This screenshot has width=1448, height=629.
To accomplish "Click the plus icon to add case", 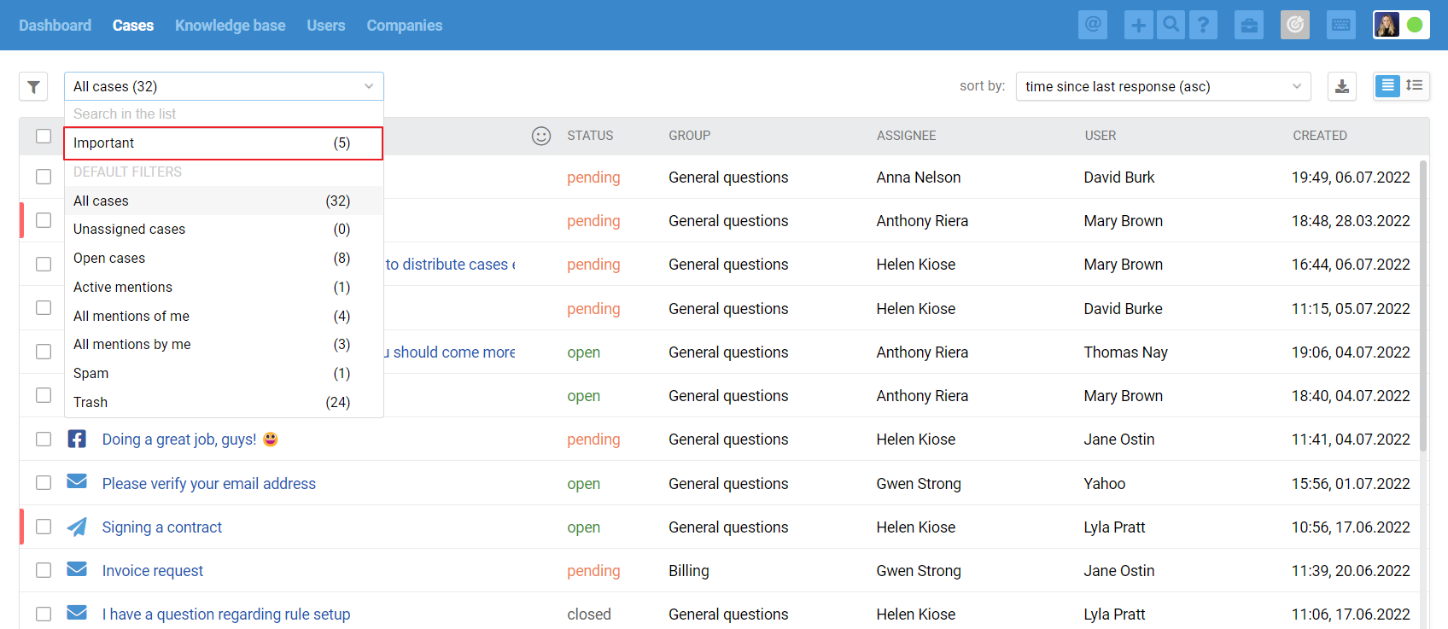I will (x=1139, y=25).
